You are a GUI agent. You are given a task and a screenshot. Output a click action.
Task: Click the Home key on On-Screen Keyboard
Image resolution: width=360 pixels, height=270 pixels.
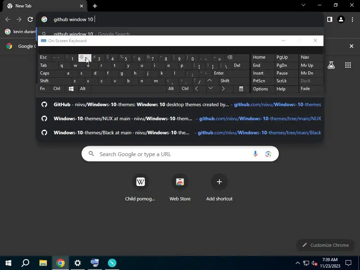pyautogui.click(x=263, y=57)
